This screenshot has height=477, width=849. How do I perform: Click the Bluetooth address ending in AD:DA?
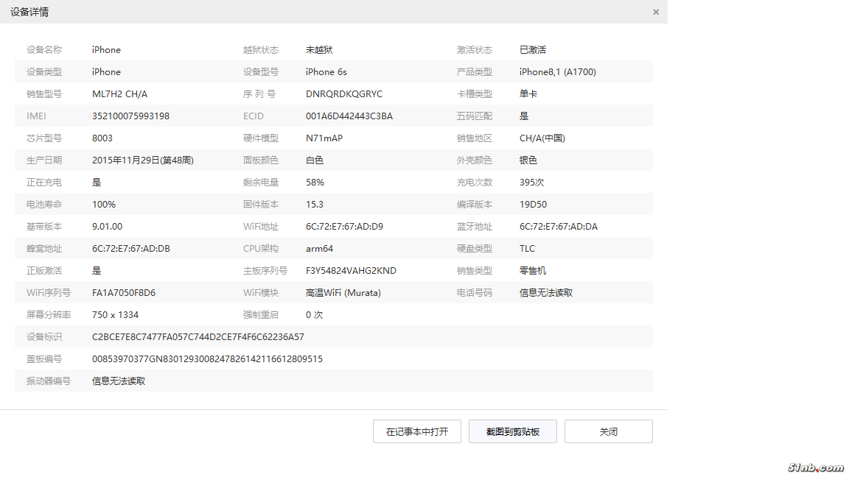(x=558, y=227)
